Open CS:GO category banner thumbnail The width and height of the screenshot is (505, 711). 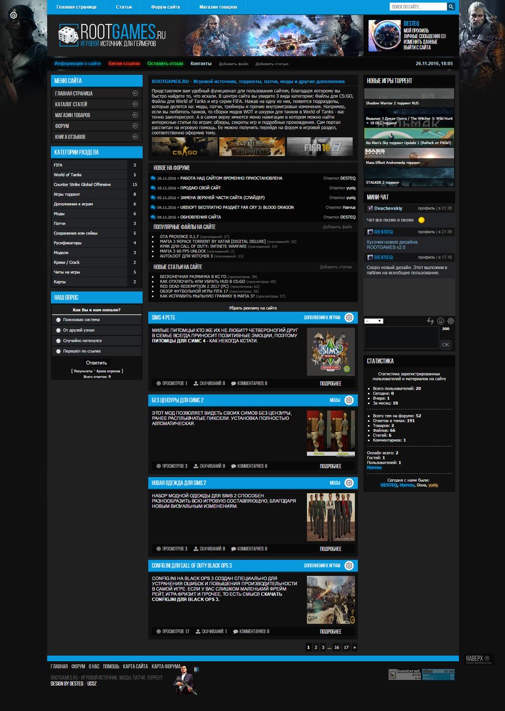click(x=185, y=146)
